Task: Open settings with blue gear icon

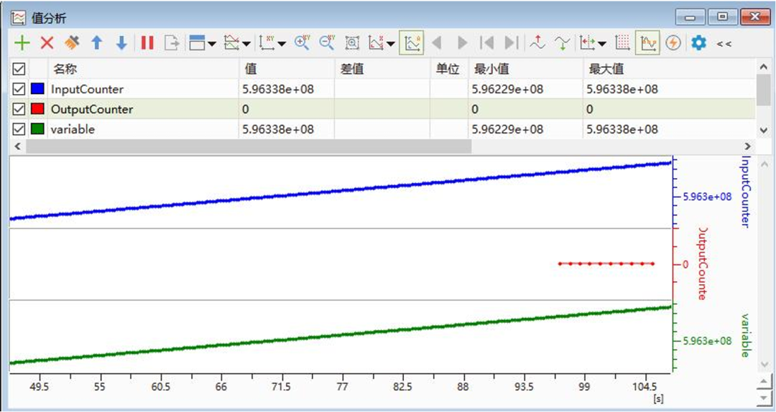Action: [698, 43]
